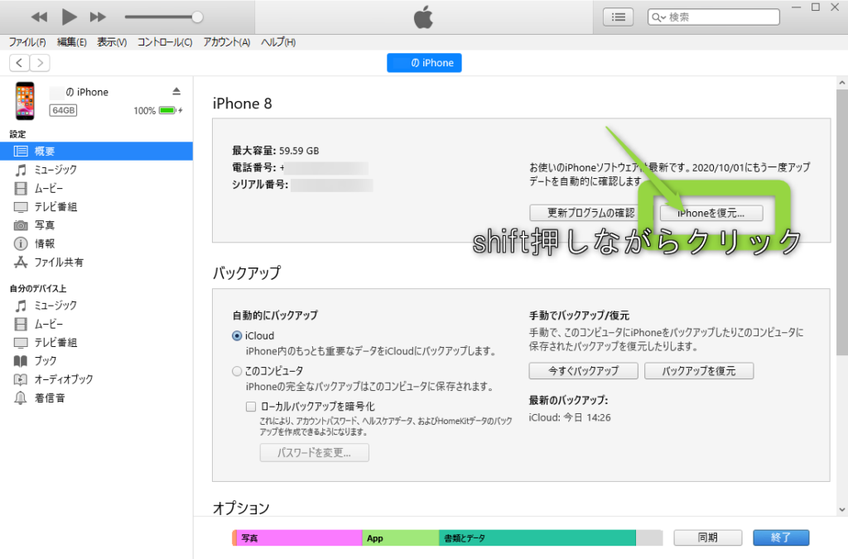Select the iCloud backup radio button
Screen dimensions: 848x559
pos(237,335)
